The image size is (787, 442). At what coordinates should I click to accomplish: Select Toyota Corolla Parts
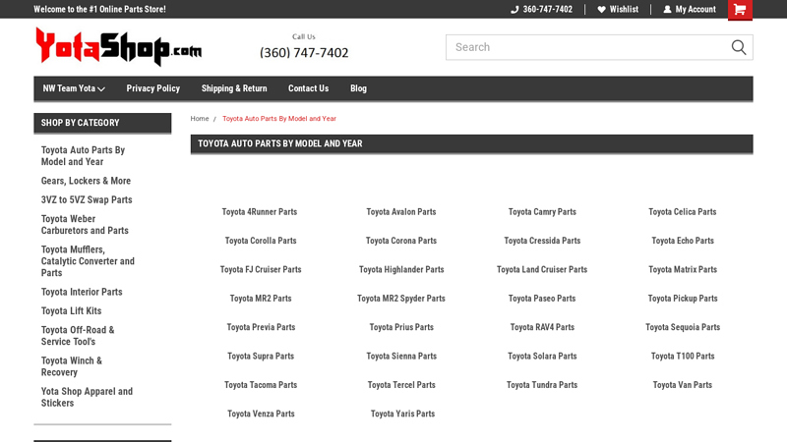[261, 241]
